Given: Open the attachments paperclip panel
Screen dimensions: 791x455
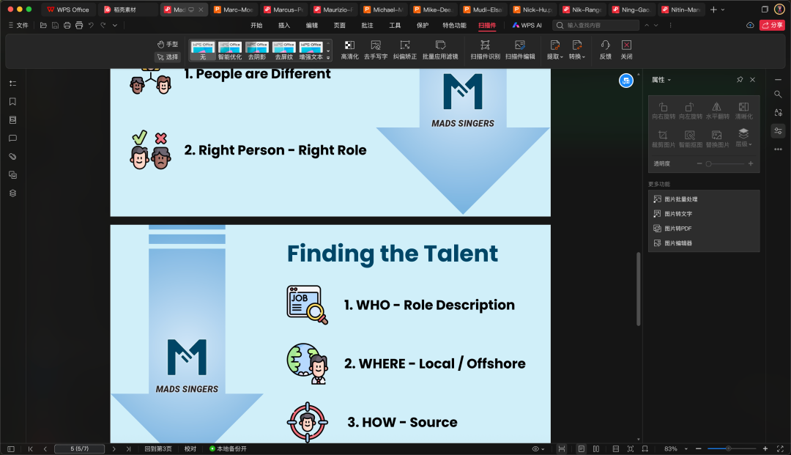Looking at the screenshot, I should click(x=13, y=156).
